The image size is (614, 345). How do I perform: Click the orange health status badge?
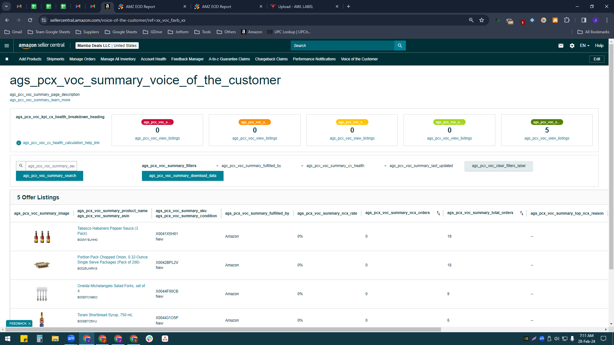pyautogui.click(x=255, y=122)
